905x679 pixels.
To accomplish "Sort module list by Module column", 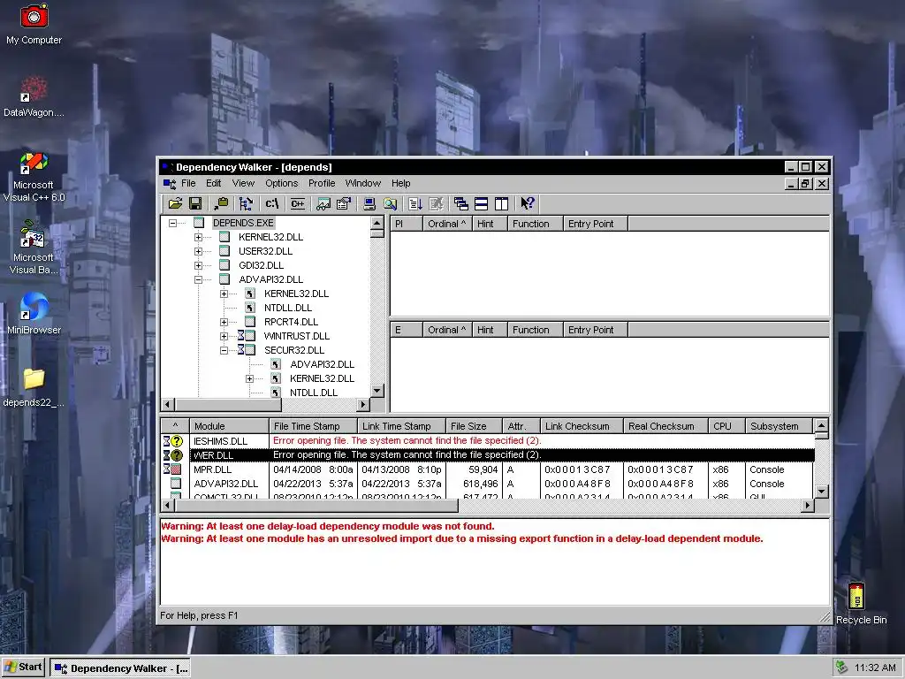I will click(x=229, y=426).
